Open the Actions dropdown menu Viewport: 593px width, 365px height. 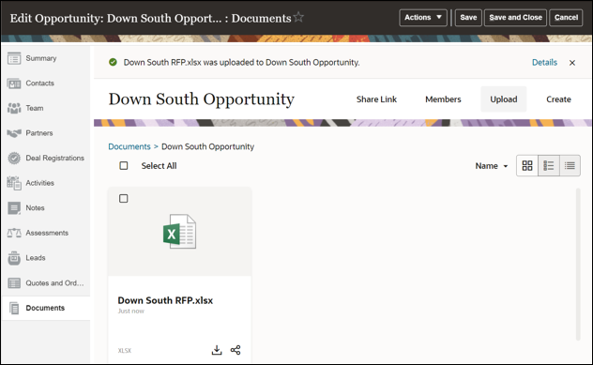pos(423,18)
